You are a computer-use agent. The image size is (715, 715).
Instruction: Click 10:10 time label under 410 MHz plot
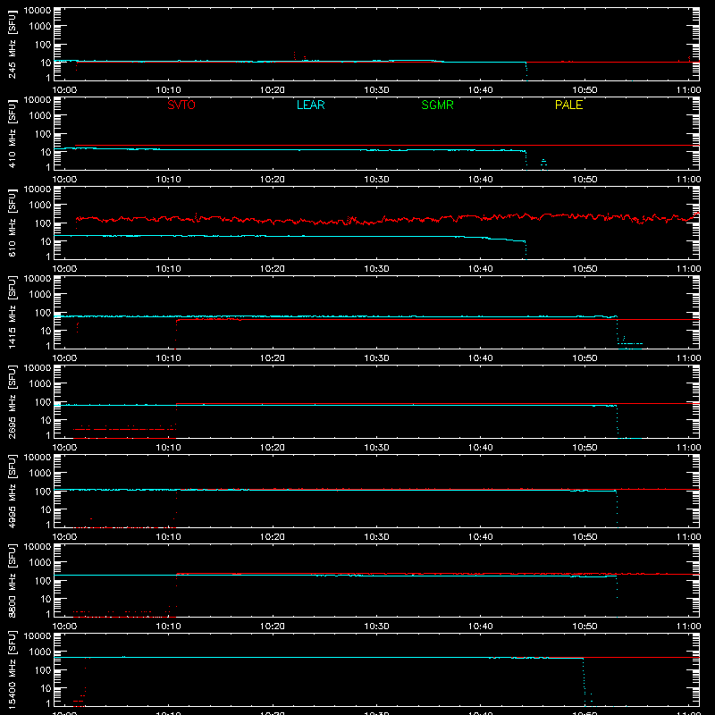pos(168,180)
